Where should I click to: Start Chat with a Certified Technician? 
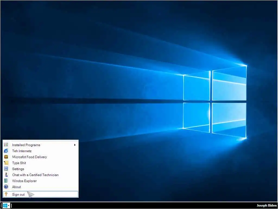(x=40, y=175)
